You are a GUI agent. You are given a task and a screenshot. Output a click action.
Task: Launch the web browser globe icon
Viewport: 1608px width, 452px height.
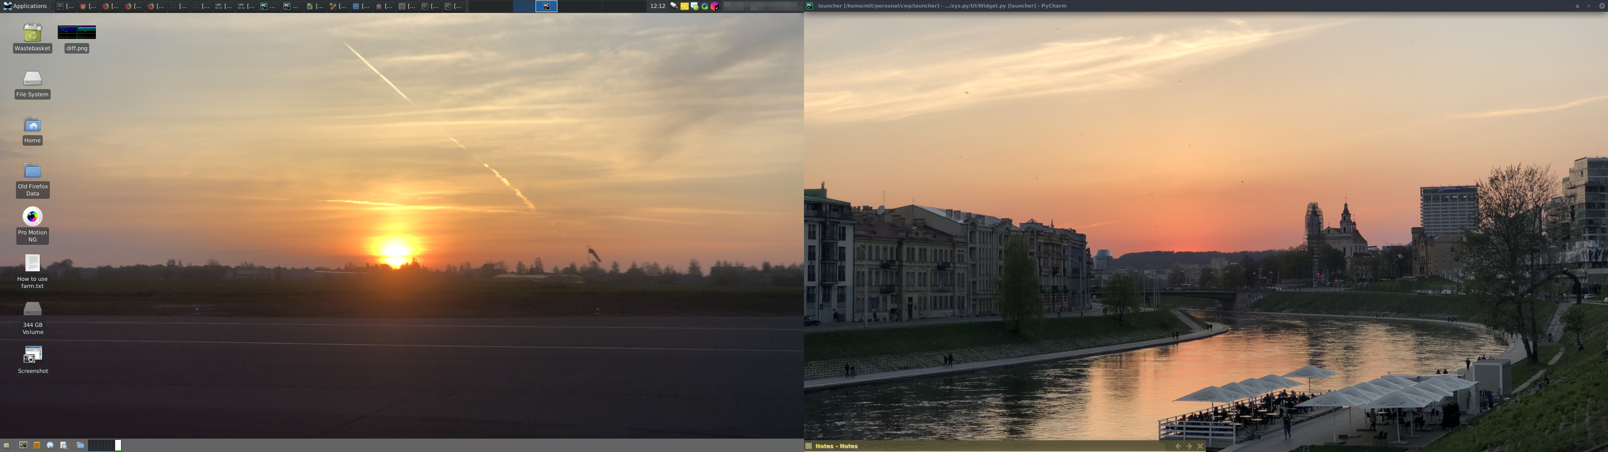tap(50, 445)
